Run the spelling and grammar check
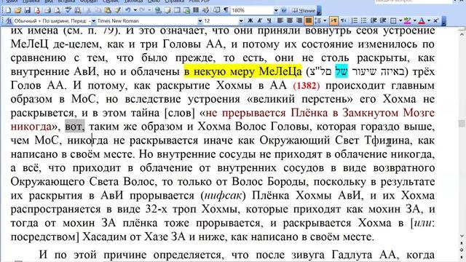 (x=68, y=10)
